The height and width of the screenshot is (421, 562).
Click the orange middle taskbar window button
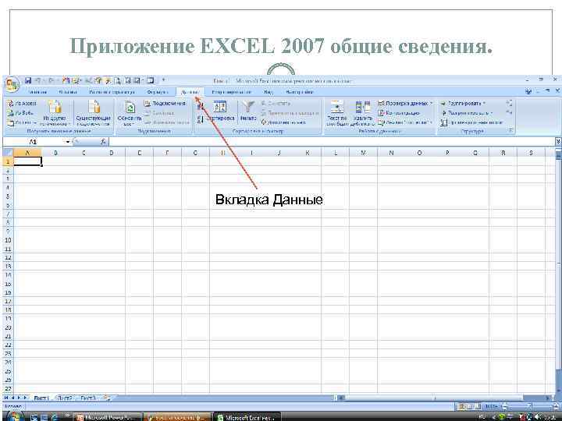pyautogui.click(x=177, y=417)
